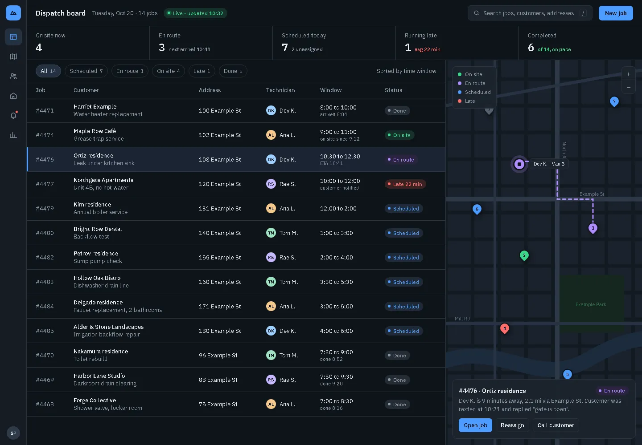Filter jobs by Done 6
The width and height of the screenshot is (642, 445).
[233, 71]
